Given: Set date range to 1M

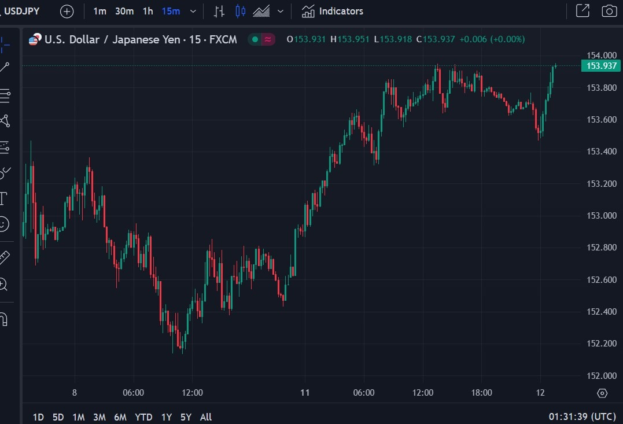Looking at the screenshot, I should click(79, 417).
